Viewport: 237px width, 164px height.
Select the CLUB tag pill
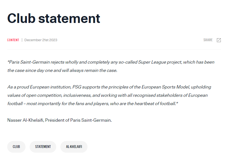point(16,147)
